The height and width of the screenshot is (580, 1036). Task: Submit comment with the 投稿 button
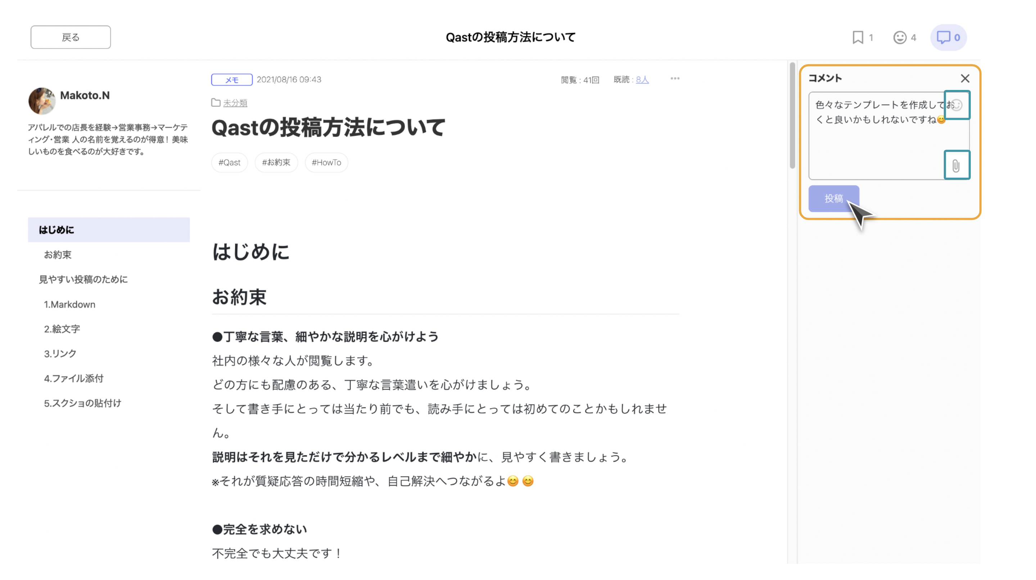[834, 198]
